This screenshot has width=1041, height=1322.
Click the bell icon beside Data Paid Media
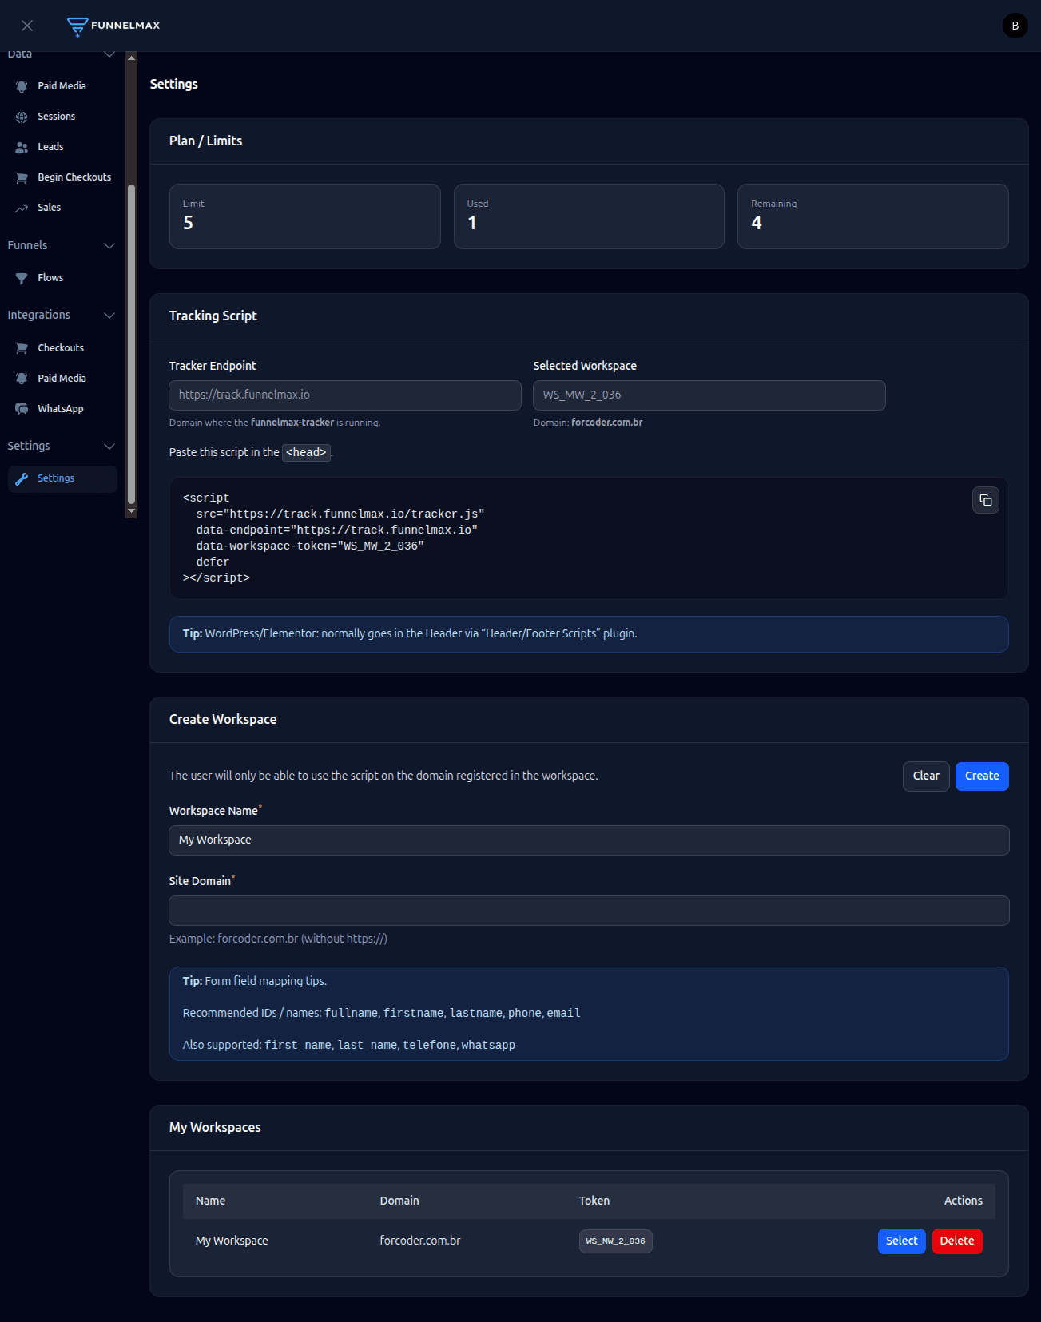point(22,86)
